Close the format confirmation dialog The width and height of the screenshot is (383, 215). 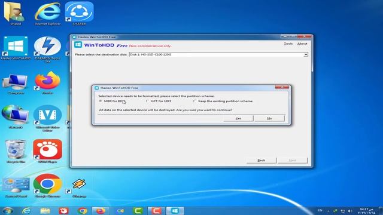pyautogui.click(x=282, y=87)
